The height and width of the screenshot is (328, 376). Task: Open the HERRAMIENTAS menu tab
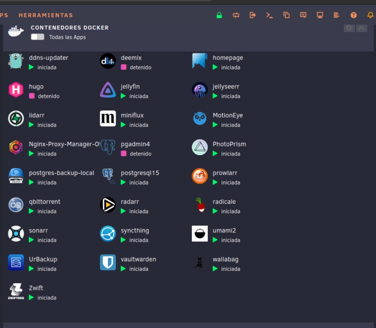[46, 15]
